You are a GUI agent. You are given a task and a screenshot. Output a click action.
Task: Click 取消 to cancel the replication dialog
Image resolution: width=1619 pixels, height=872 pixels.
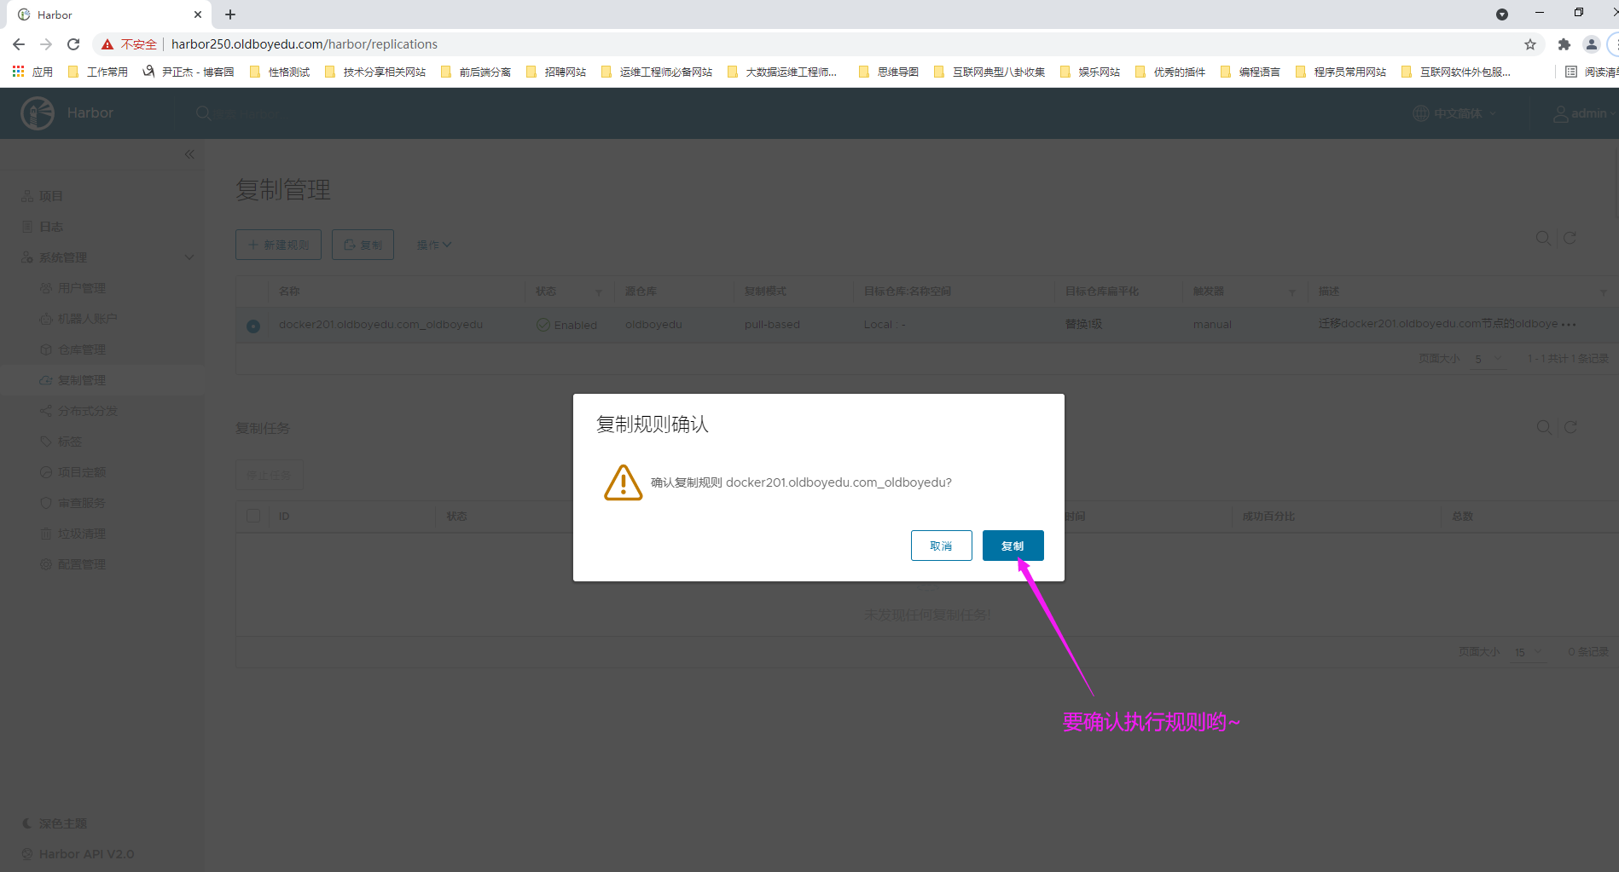pyautogui.click(x=941, y=546)
